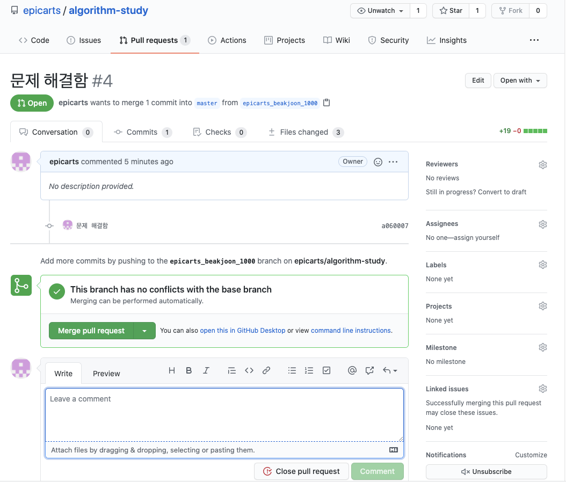566x482 pixels.
Task: Switch to the Commits tab
Action: click(x=143, y=133)
